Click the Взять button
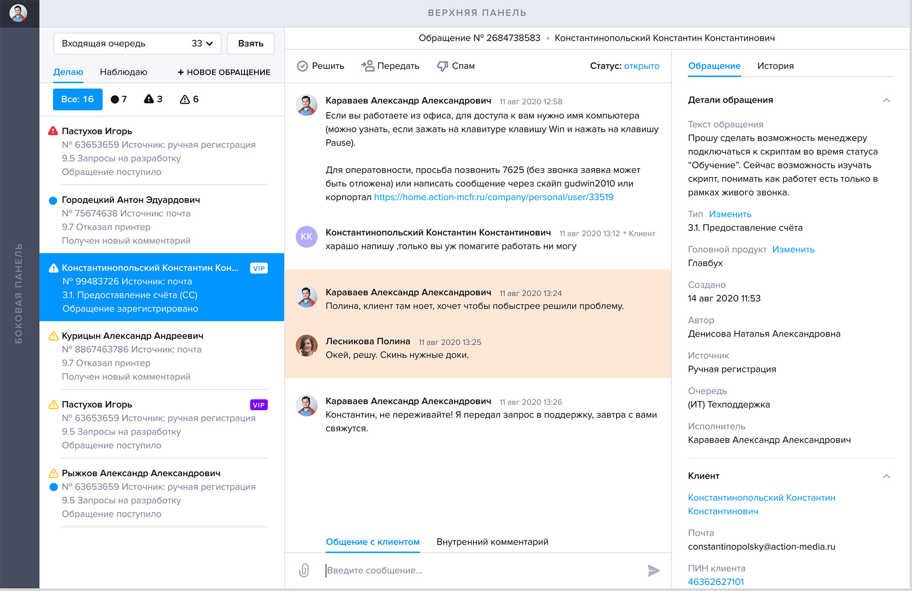This screenshot has height=591, width=912. coord(250,44)
